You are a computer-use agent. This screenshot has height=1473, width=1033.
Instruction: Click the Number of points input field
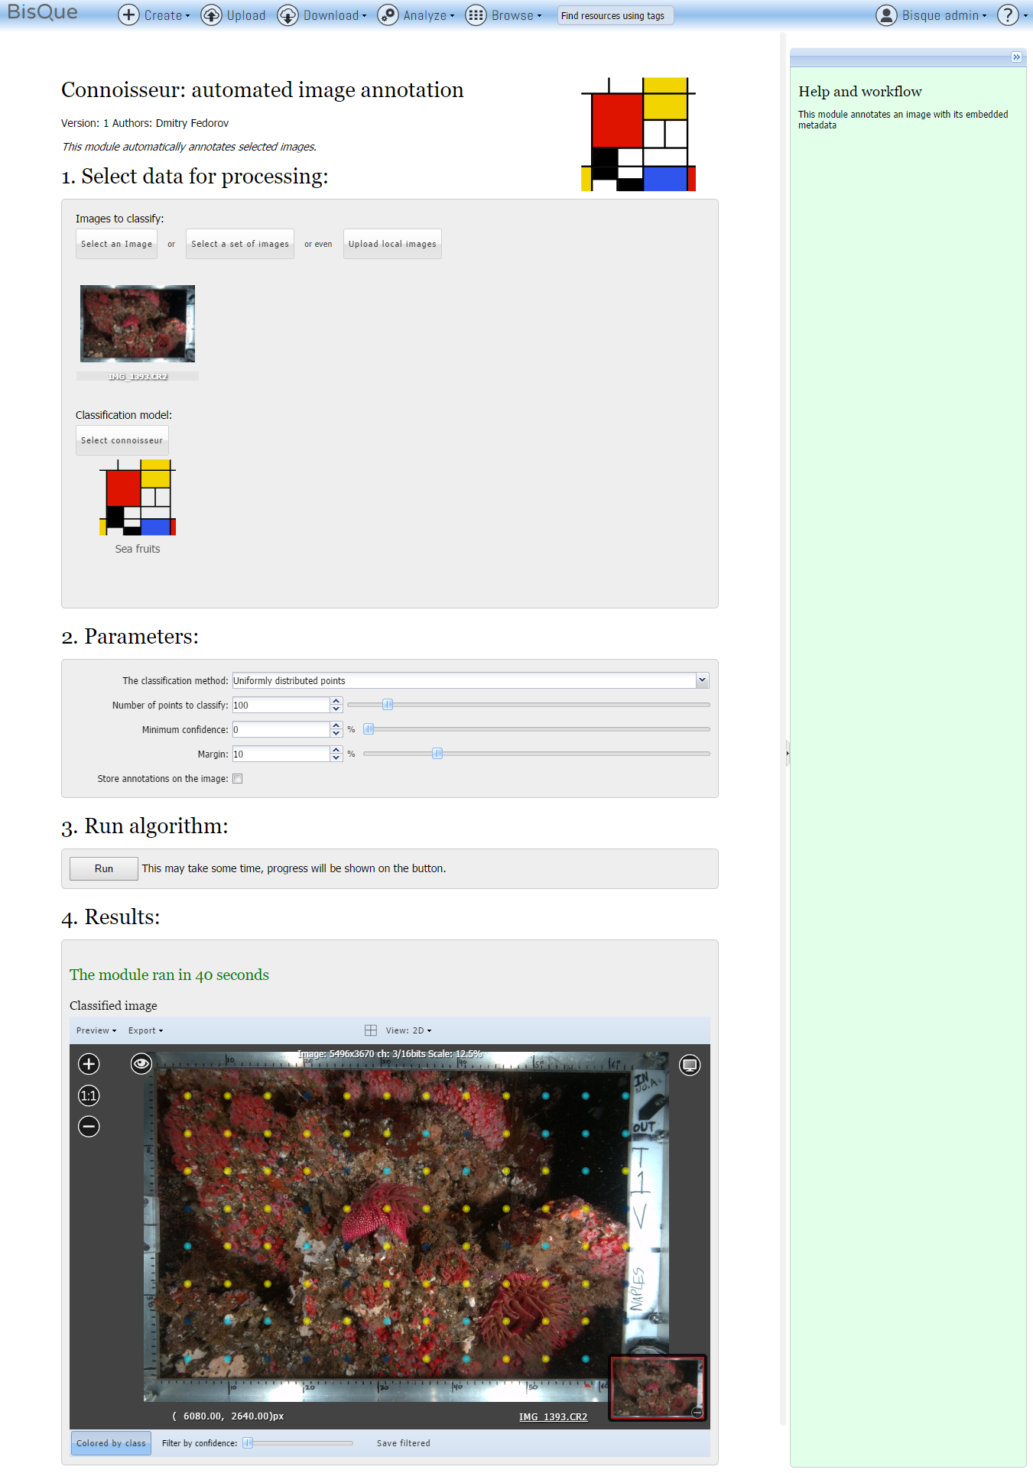(x=281, y=705)
